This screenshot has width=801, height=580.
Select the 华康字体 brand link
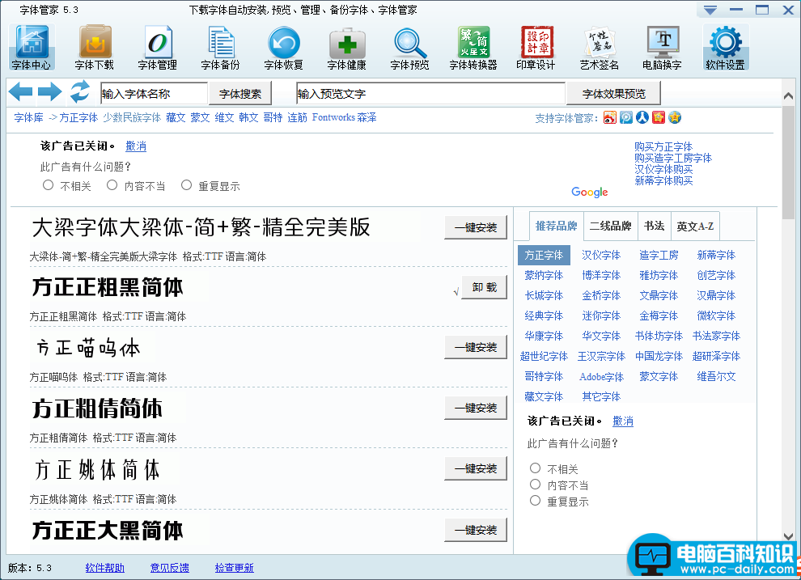[x=544, y=336]
